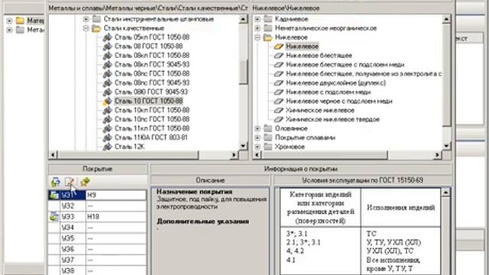489x275 pixels.
Task: Click right arrow of steel tree horizontal scrollbar
Action: tap(234, 154)
